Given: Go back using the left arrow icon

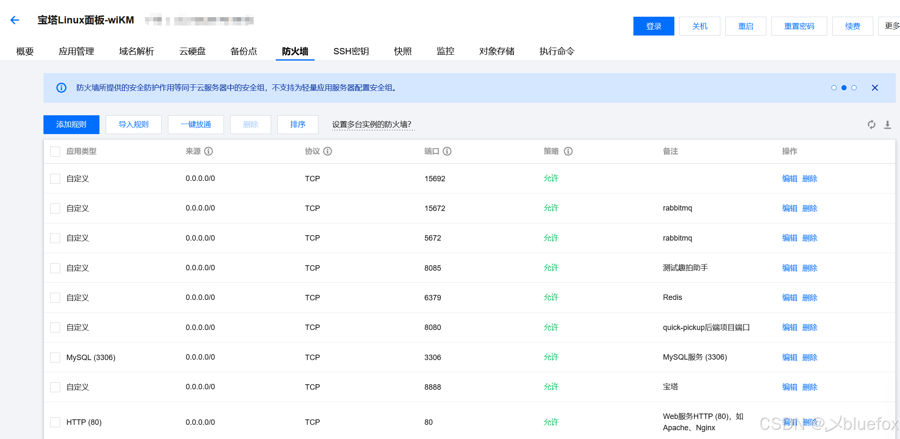Looking at the screenshot, I should pos(15,20).
